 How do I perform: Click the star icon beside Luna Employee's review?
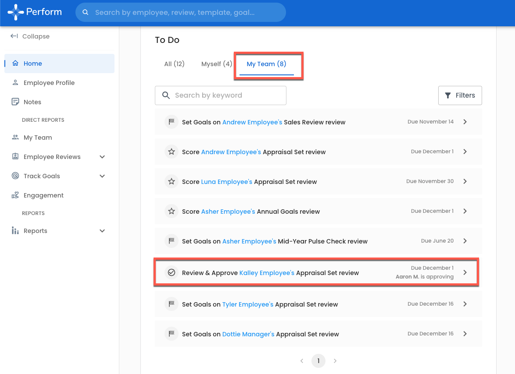[x=172, y=182]
